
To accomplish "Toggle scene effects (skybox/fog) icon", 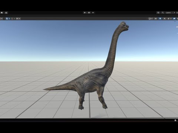I will coord(168,18).
